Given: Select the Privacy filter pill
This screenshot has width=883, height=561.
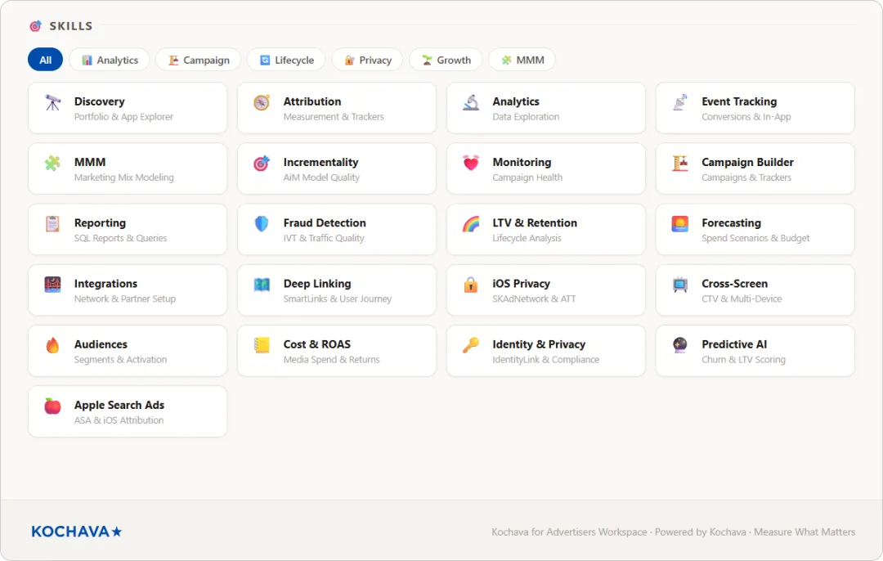Looking at the screenshot, I should point(367,60).
